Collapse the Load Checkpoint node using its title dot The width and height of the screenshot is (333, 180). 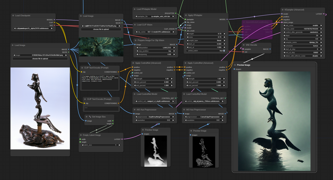point(13,15)
